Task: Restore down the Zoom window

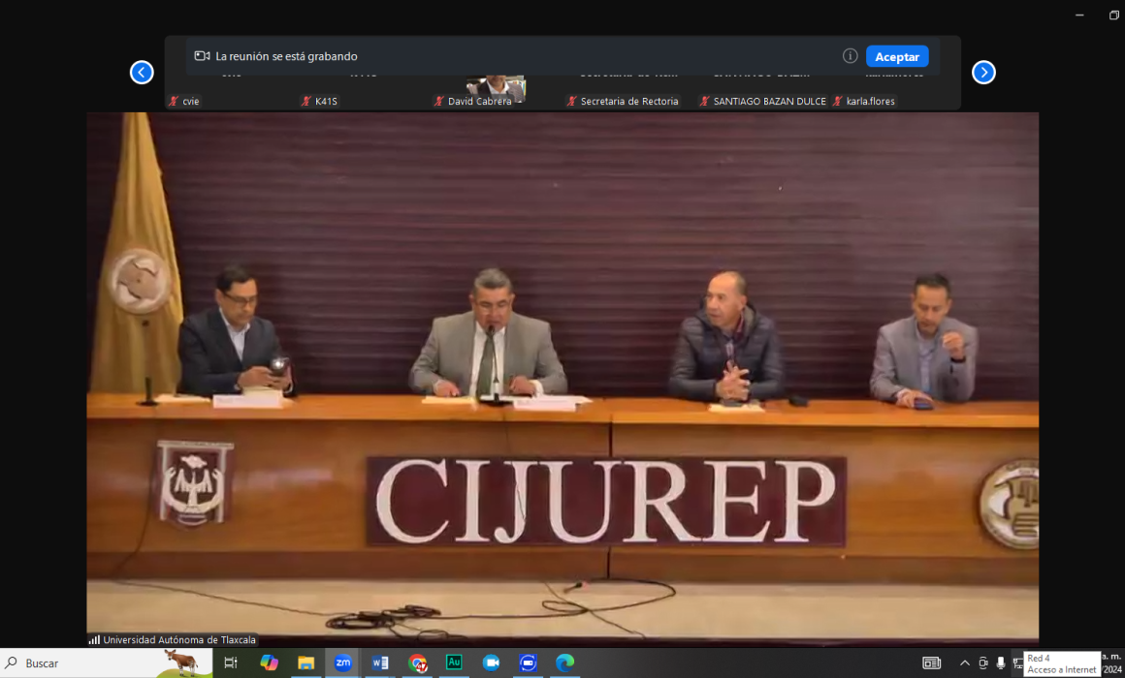Action: (x=1114, y=15)
